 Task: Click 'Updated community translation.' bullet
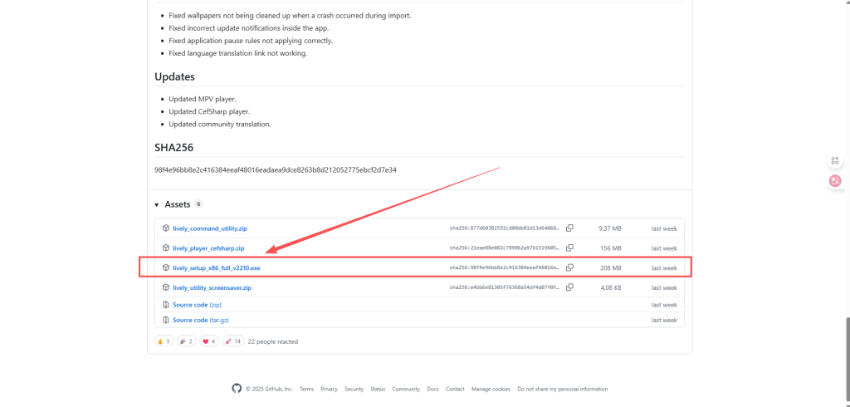point(219,125)
